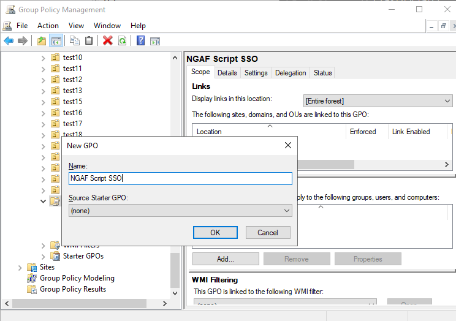
Task: Click the Up one level folder icon
Action: click(42, 41)
